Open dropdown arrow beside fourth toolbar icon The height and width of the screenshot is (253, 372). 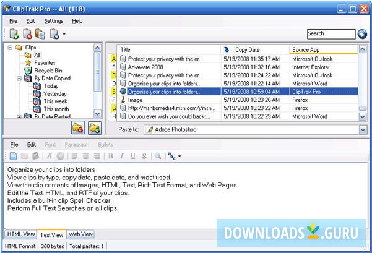point(64,34)
